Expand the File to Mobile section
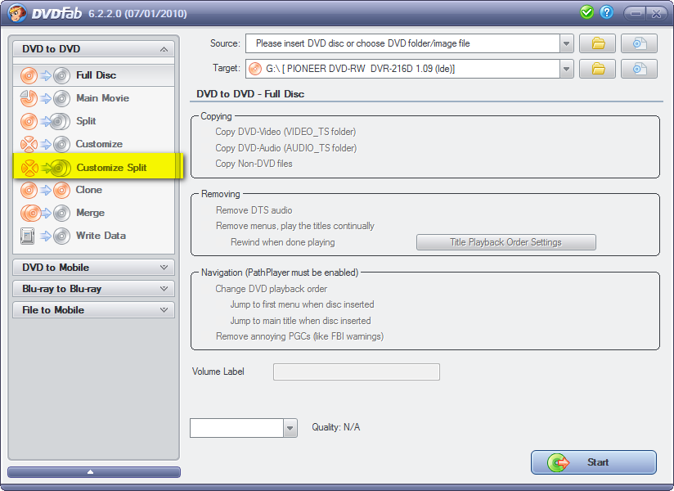This screenshot has width=674, height=491. point(94,310)
